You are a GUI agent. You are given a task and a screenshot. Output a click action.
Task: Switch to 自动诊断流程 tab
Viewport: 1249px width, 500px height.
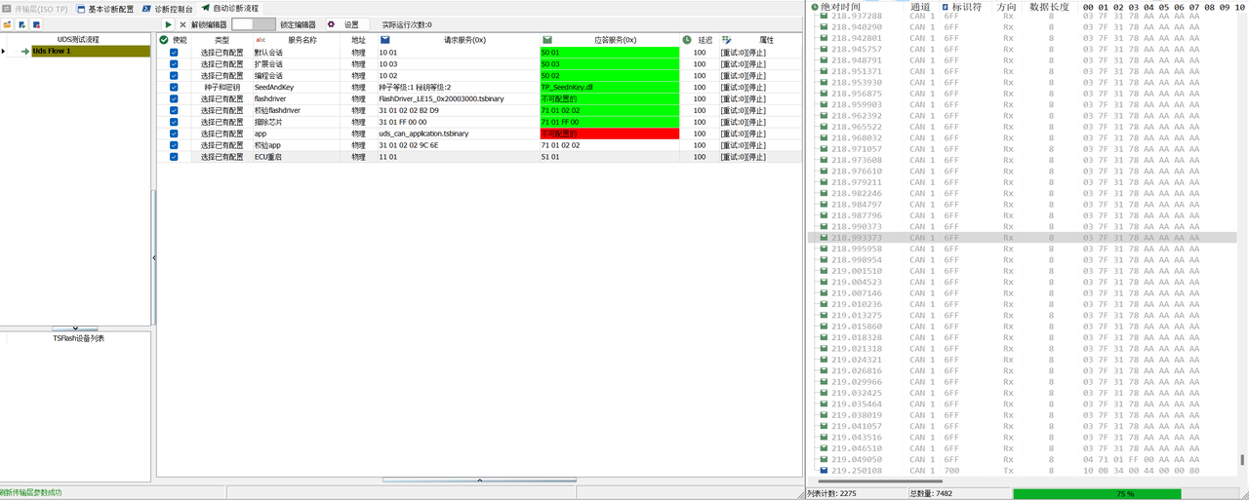(230, 9)
